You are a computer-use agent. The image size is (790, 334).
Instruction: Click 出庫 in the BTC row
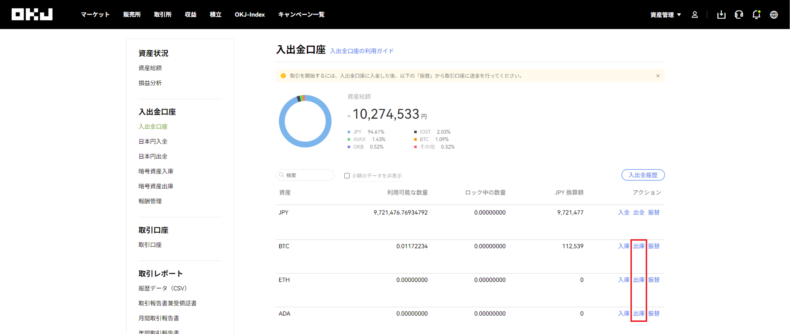point(638,246)
